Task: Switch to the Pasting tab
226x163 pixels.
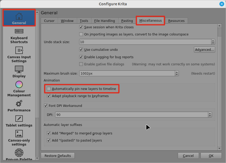Action: click(127, 21)
